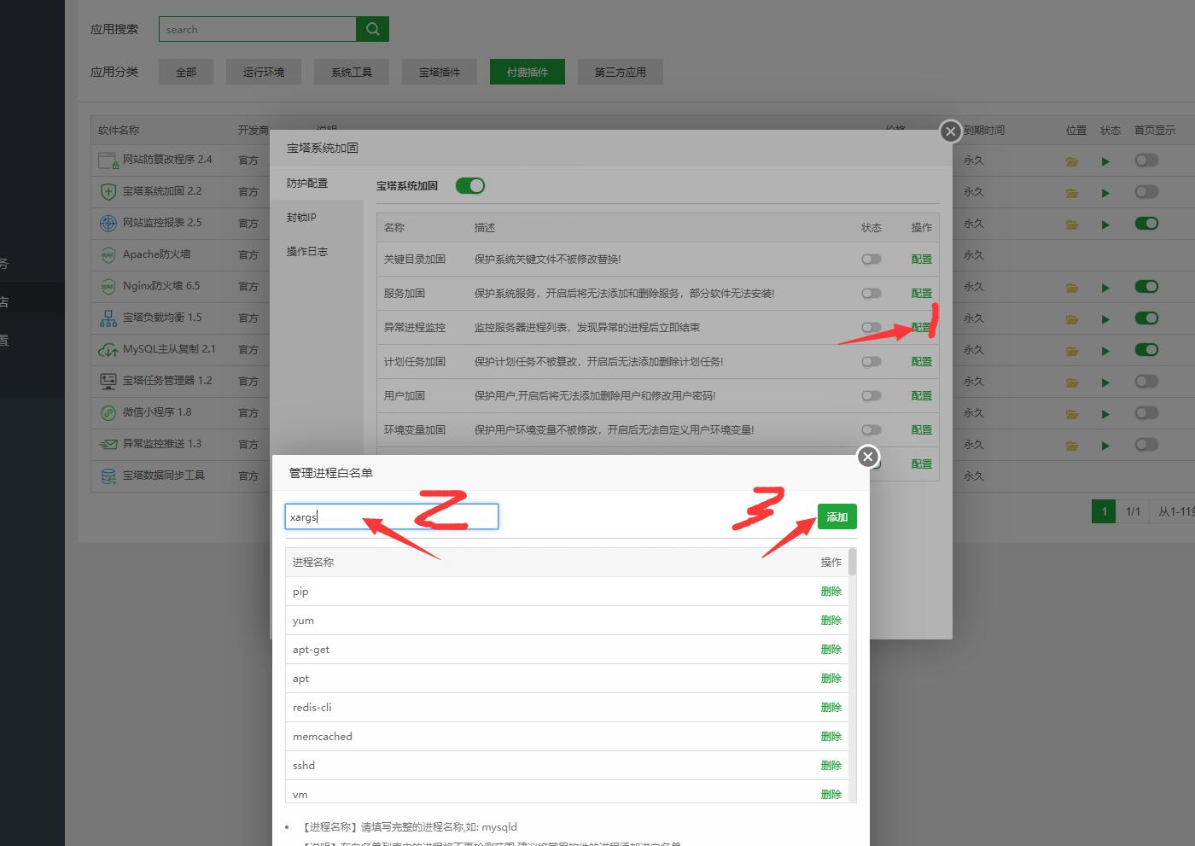
Task: Open folder icon in 网站防篡改程序 row
Action: click(x=1072, y=161)
